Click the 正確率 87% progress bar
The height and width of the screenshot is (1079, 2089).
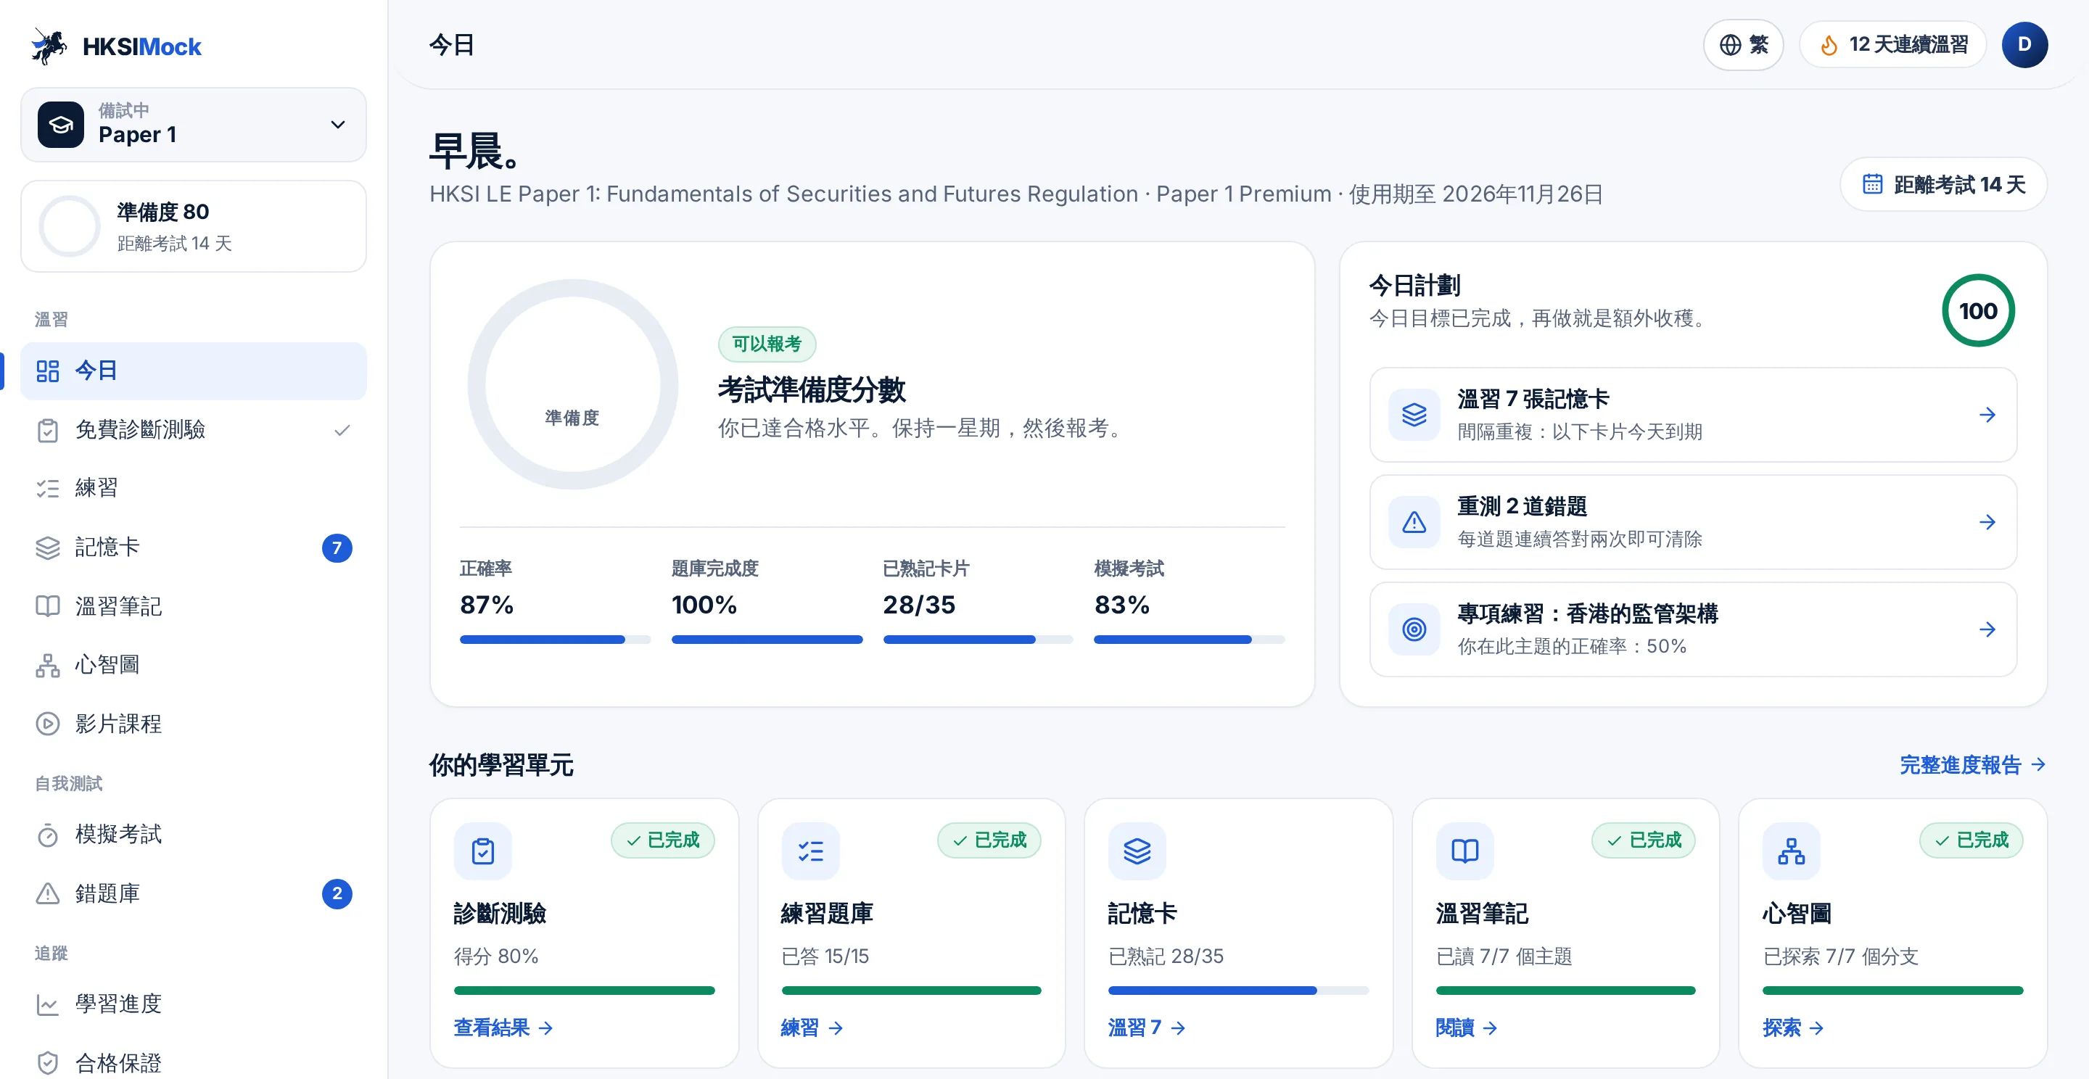(555, 640)
